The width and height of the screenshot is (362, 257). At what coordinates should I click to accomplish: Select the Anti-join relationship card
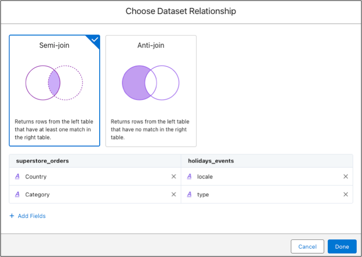[151, 91]
